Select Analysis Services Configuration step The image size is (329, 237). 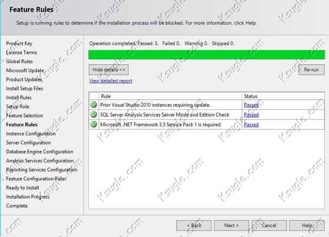point(40,161)
